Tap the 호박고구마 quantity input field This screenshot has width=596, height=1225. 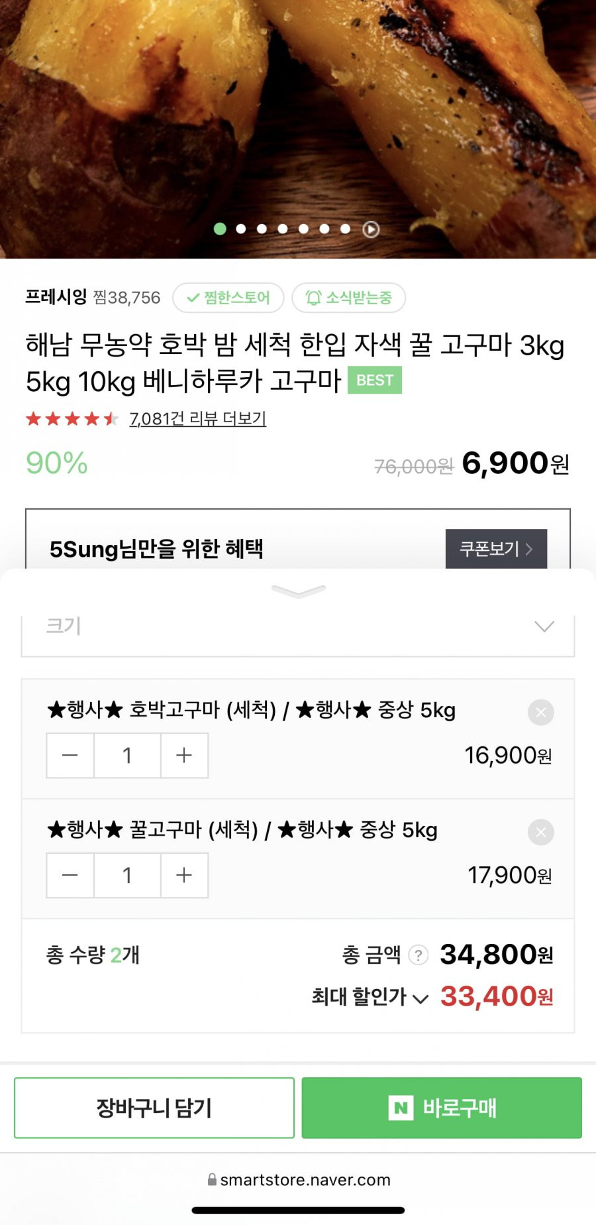tap(127, 756)
